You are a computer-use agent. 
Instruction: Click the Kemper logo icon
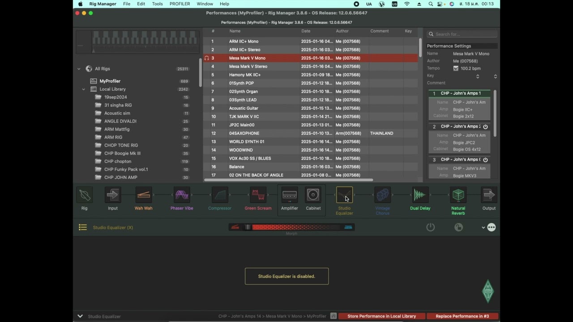coord(488,292)
